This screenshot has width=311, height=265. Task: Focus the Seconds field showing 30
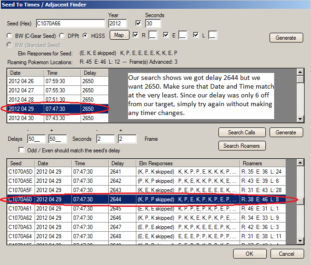(x=153, y=24)
